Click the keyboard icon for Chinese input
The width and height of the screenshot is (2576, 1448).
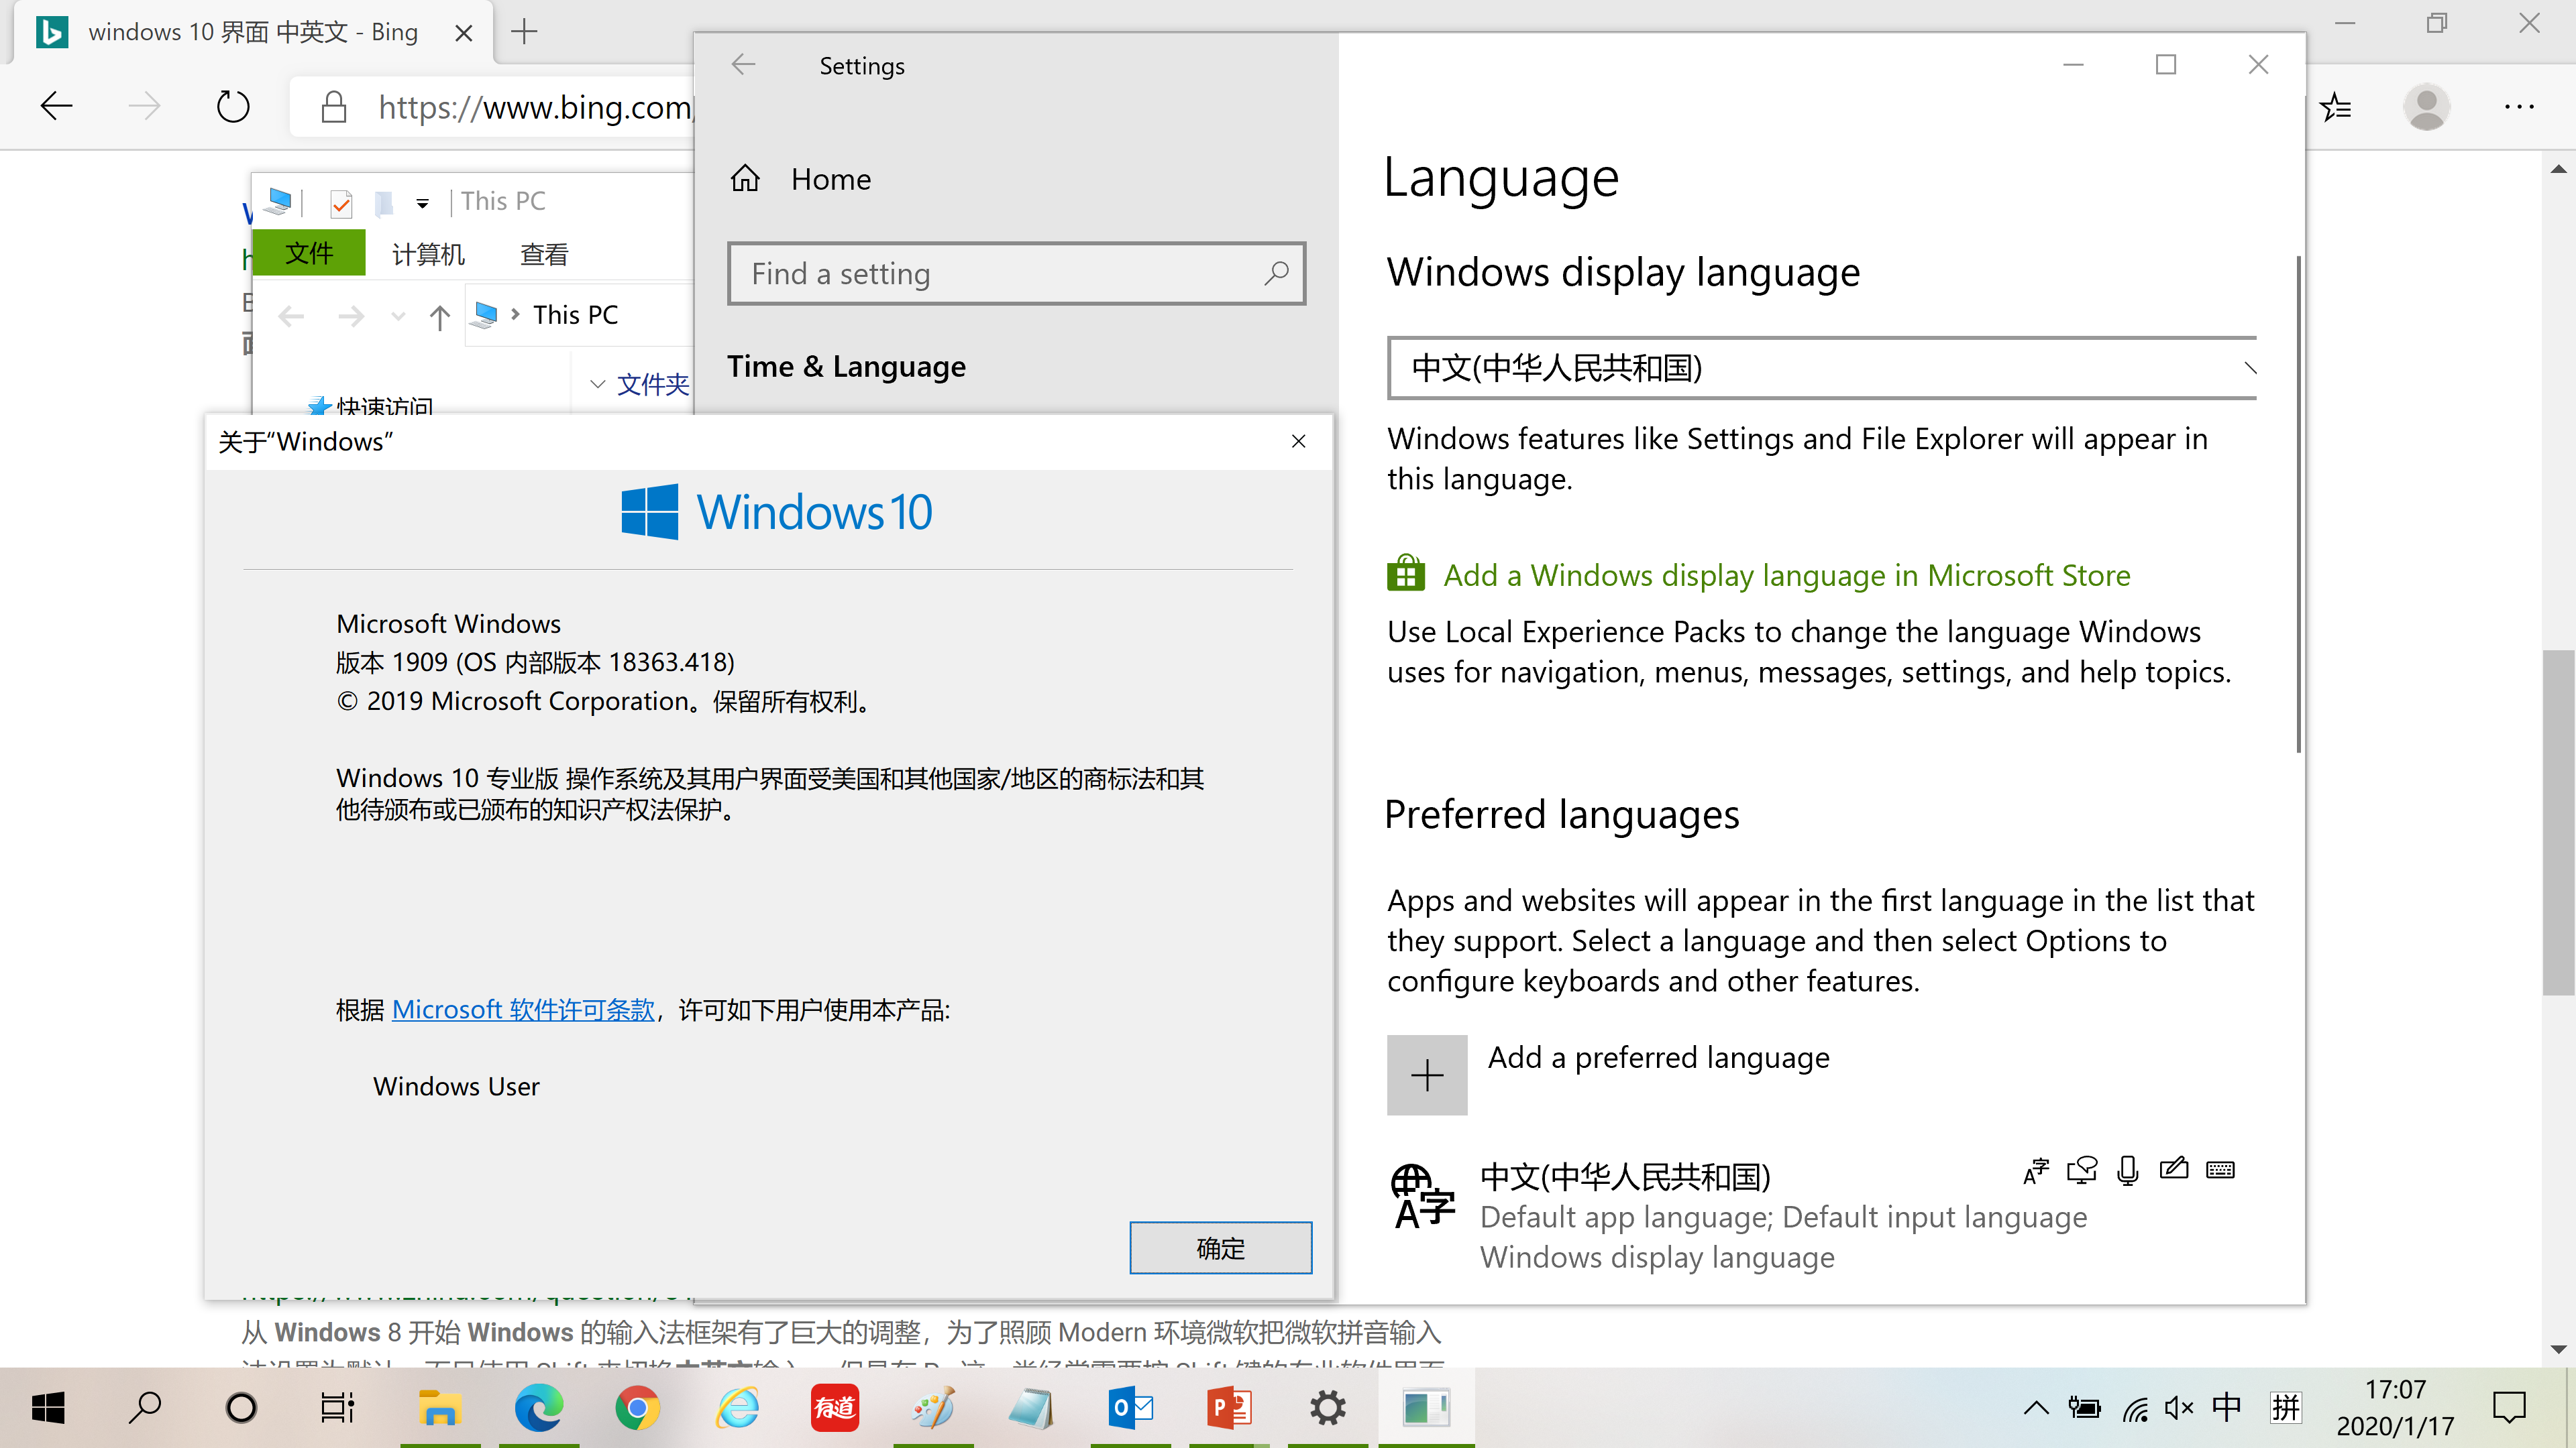(x=2220, y=1169)
